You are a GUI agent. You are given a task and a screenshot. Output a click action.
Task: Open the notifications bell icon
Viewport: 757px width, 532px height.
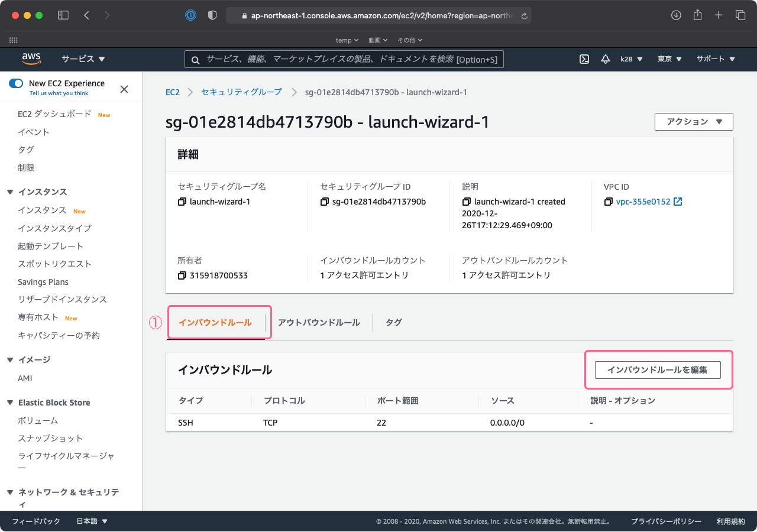[x=605, y=59]
